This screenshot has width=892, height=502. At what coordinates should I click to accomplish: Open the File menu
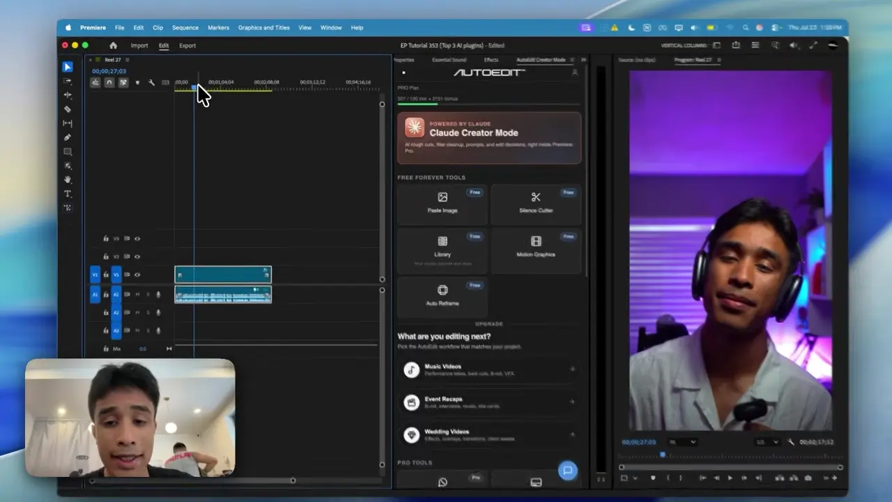click(x=119, y=28)
